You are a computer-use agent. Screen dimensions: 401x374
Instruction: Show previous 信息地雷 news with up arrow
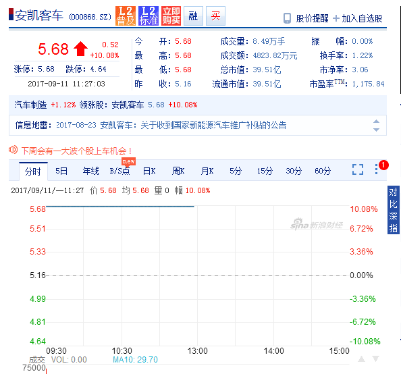tap(376, 122)
